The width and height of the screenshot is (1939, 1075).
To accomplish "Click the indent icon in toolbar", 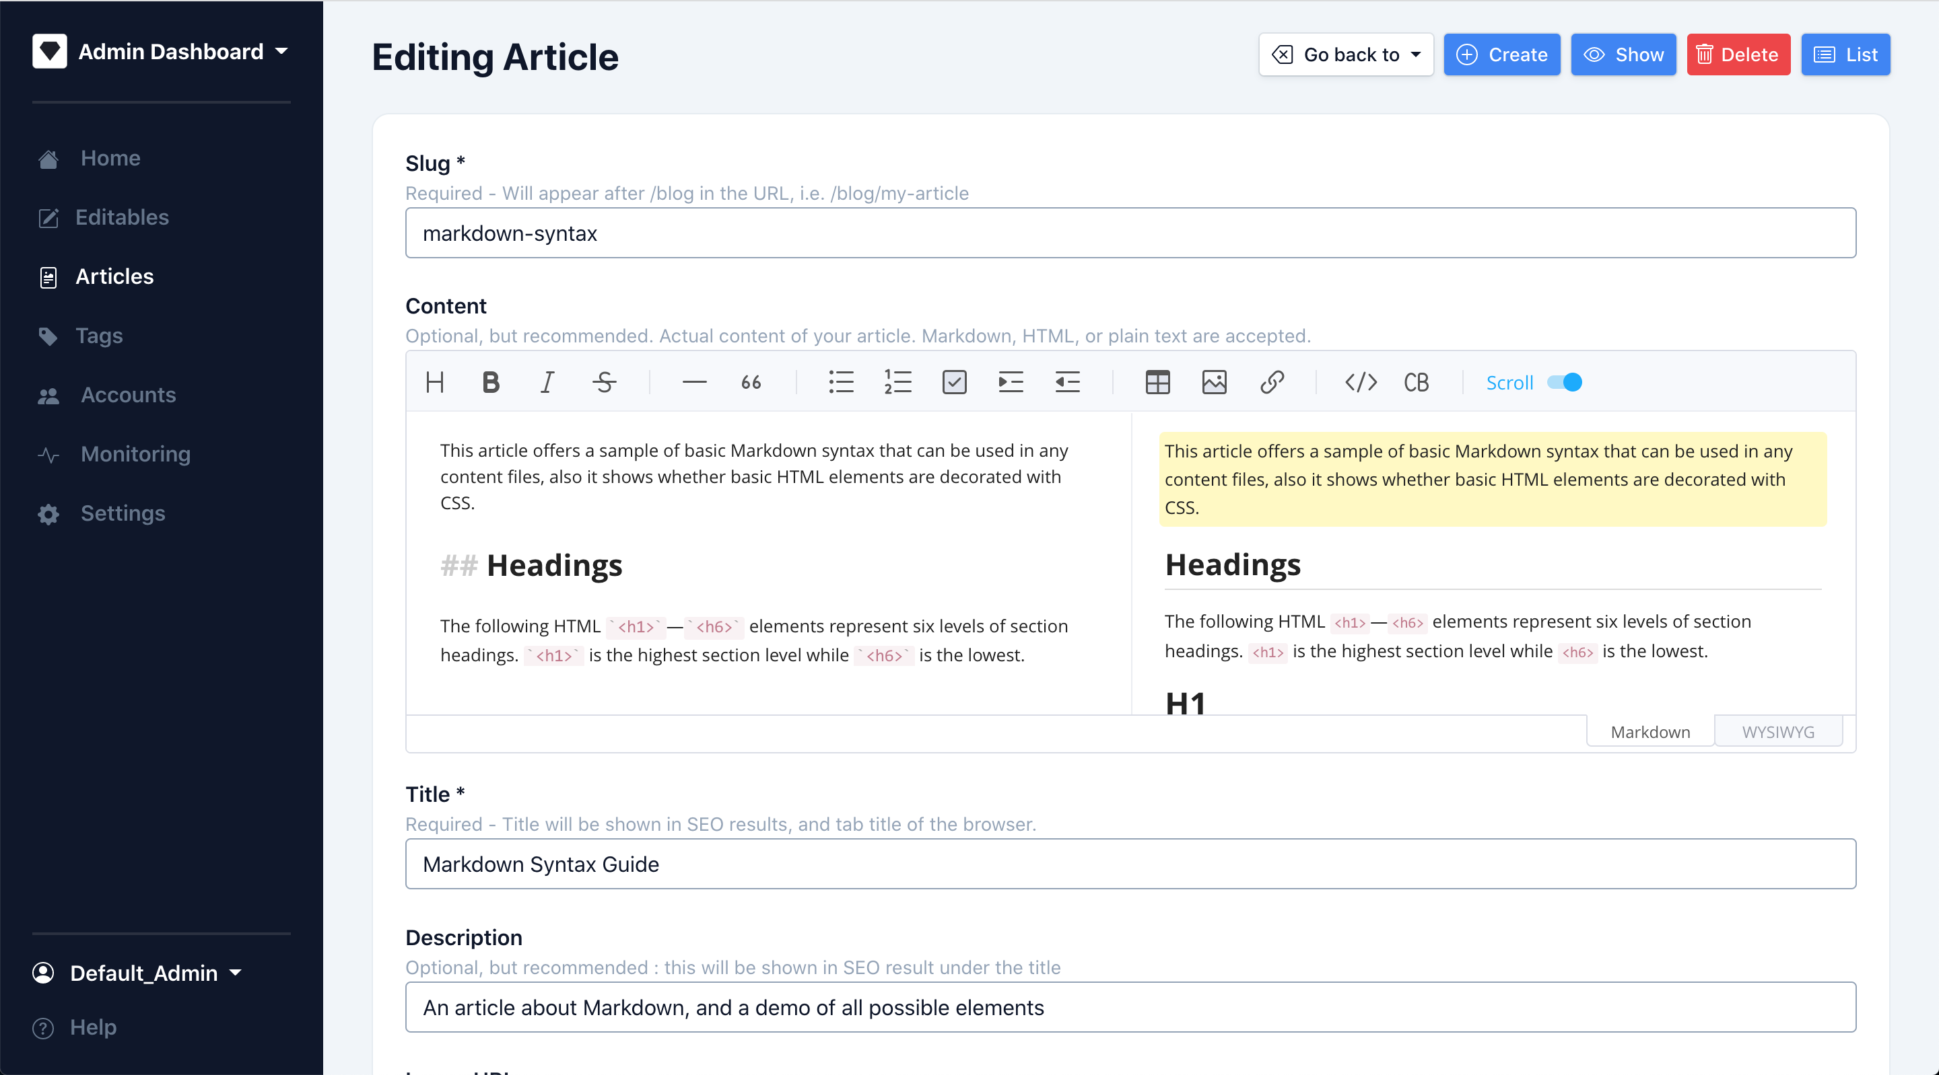I will coord(1011,382).
